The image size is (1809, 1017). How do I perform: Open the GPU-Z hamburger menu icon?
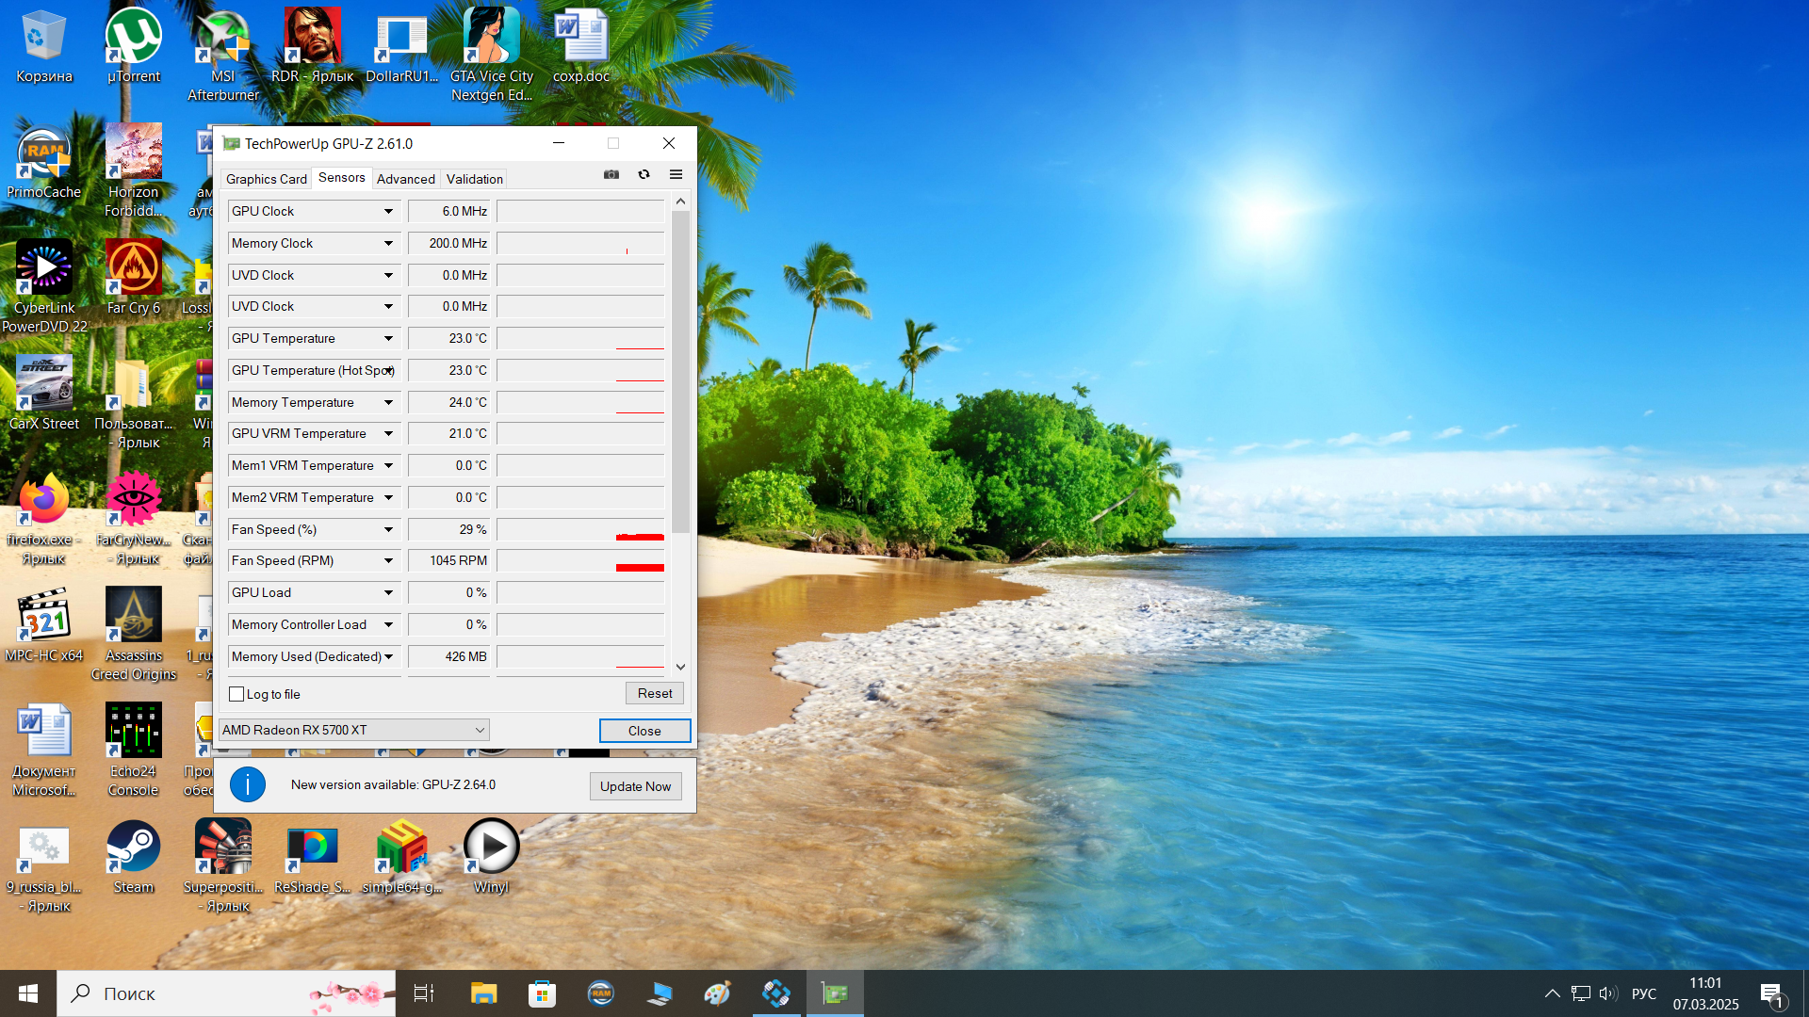pos(676,174)
